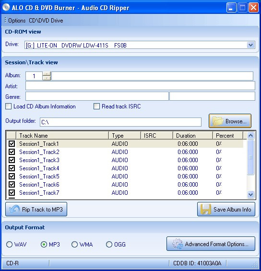The height and width of the screenshot is (271, 261).
Task: Click the Save Album Info button label
Action: pyautogui.click(x=232, y=209)
